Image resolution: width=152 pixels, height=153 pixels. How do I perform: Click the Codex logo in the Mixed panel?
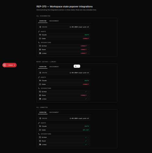pos(40,84)
